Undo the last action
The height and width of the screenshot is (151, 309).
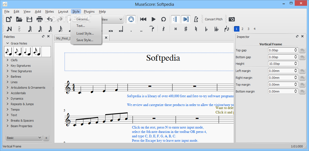(x=50, y=19)
